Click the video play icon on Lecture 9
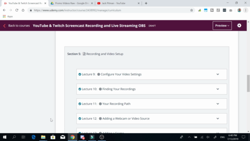The image size is (250, 141). click(x=99, y=74)
